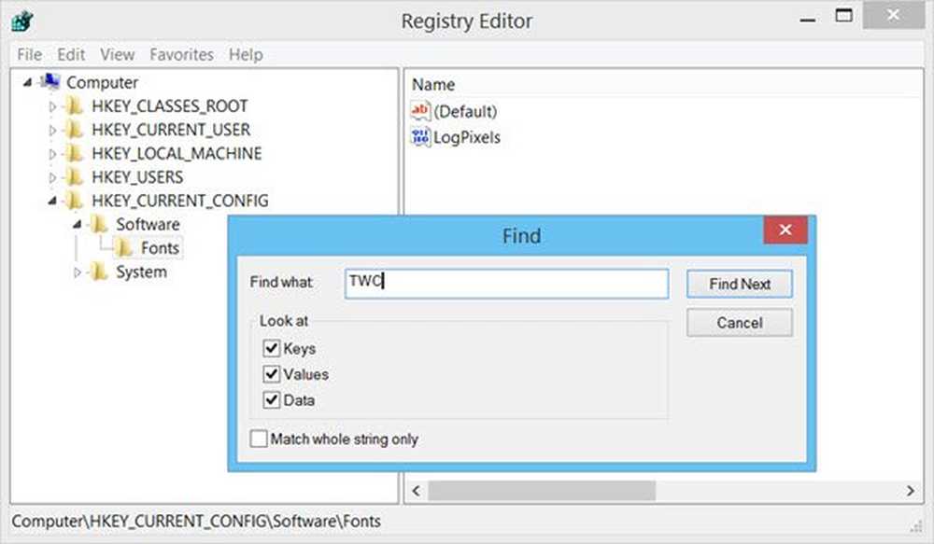Uncheck the Data checkbox
This screenshot has width=934, height=544.
272,400
